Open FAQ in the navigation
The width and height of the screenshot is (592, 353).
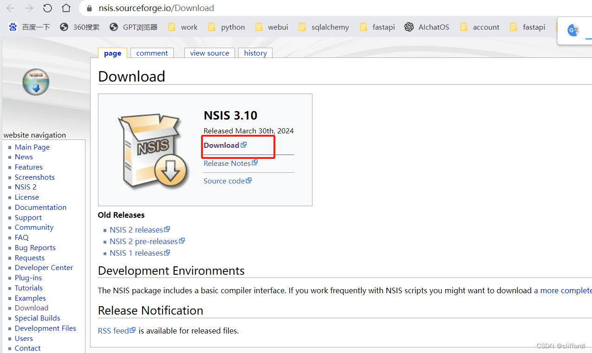[21, 238]
